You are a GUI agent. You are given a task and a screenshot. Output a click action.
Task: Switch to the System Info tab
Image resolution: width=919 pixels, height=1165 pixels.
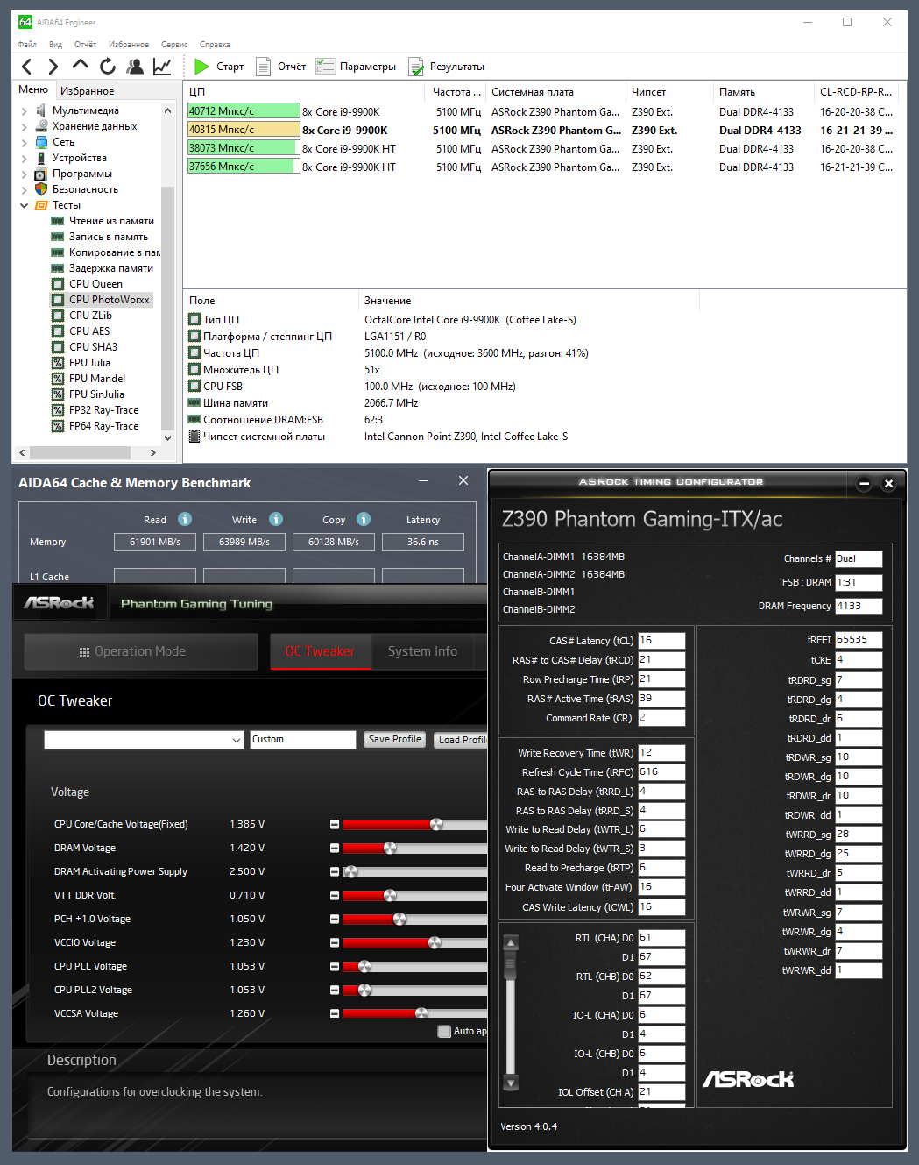click(422, 651)
